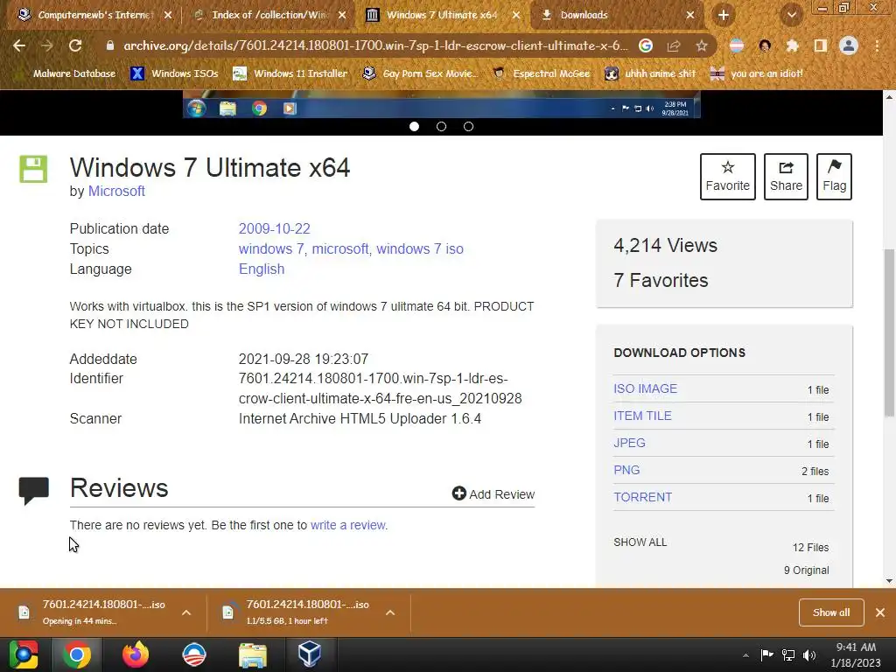Viewport: 896px width, 672px height.
Task: Click the green floppy disk software icon
Action: [x=34, y=169]
